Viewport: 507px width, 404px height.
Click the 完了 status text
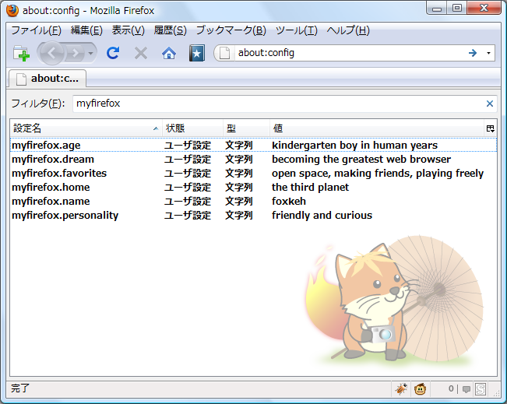pyautogui.click(x=20, y=388)
